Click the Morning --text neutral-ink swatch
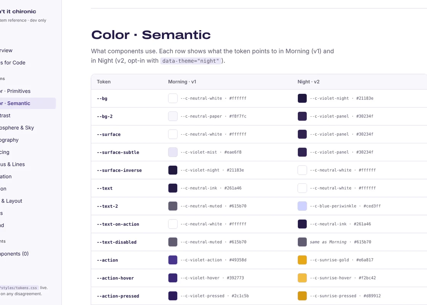The width and height of the screenshot is (427, 305). [173, 188]
